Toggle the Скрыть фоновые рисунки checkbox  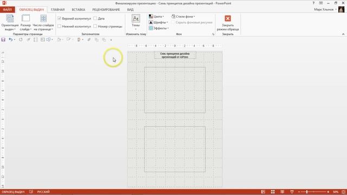173,22
